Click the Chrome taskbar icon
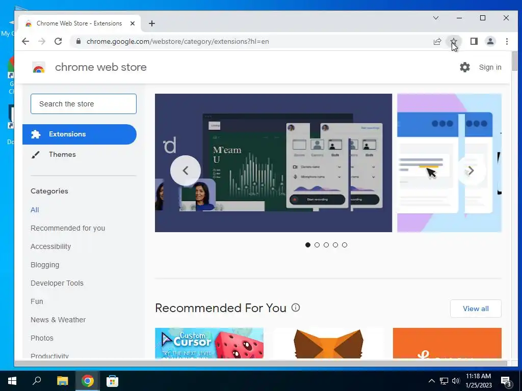Image resolution: width=522 pixels, height=391 pixels. (x=88, y=381)
